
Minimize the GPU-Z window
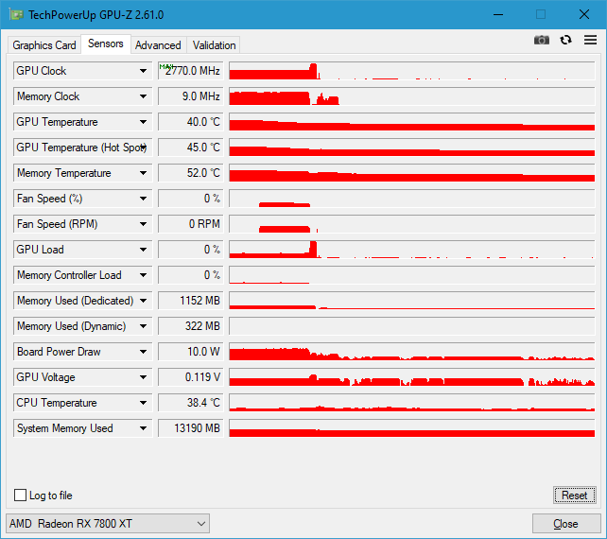coord(498,15)
